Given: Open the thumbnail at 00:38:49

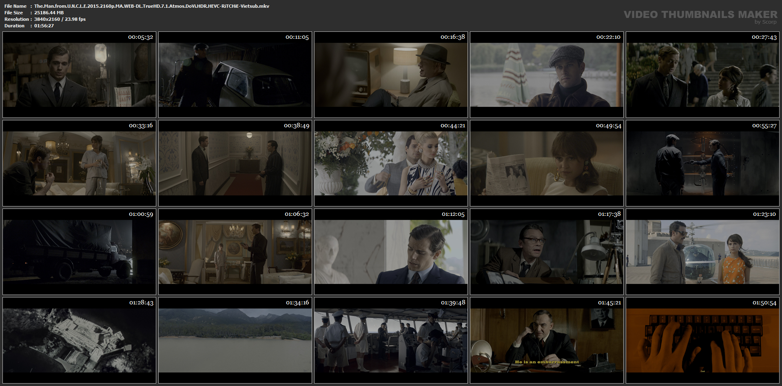Looking at the screenshot, I should [x=235, y=163].
